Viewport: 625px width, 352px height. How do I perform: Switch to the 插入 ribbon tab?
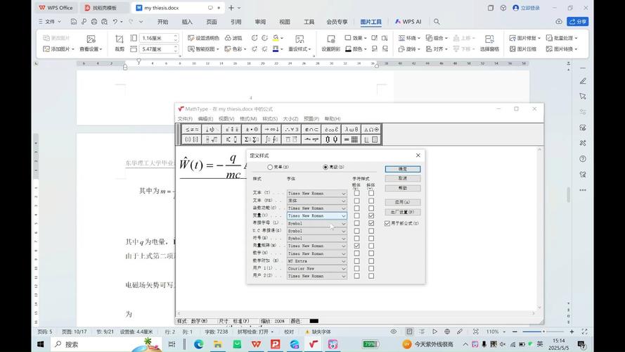point(187,22)
